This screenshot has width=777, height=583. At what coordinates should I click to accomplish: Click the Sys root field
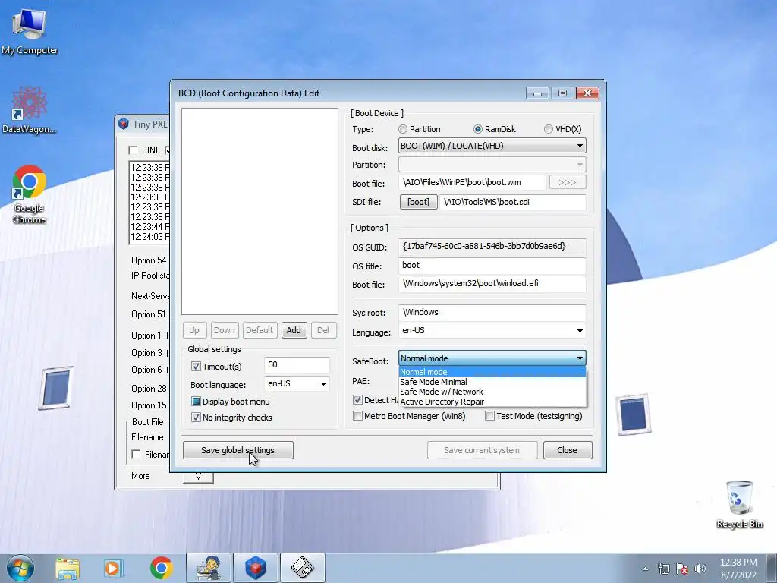click(492, 312)
